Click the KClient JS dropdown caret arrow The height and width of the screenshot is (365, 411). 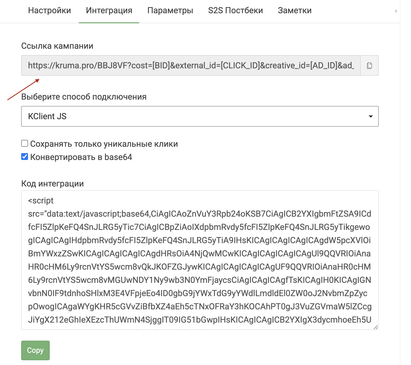tap(371, 116)
